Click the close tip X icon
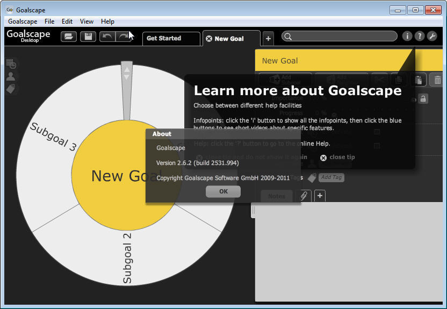Image resolution: width=447 pixels, height=309 pixels. (x=323, y=157)
